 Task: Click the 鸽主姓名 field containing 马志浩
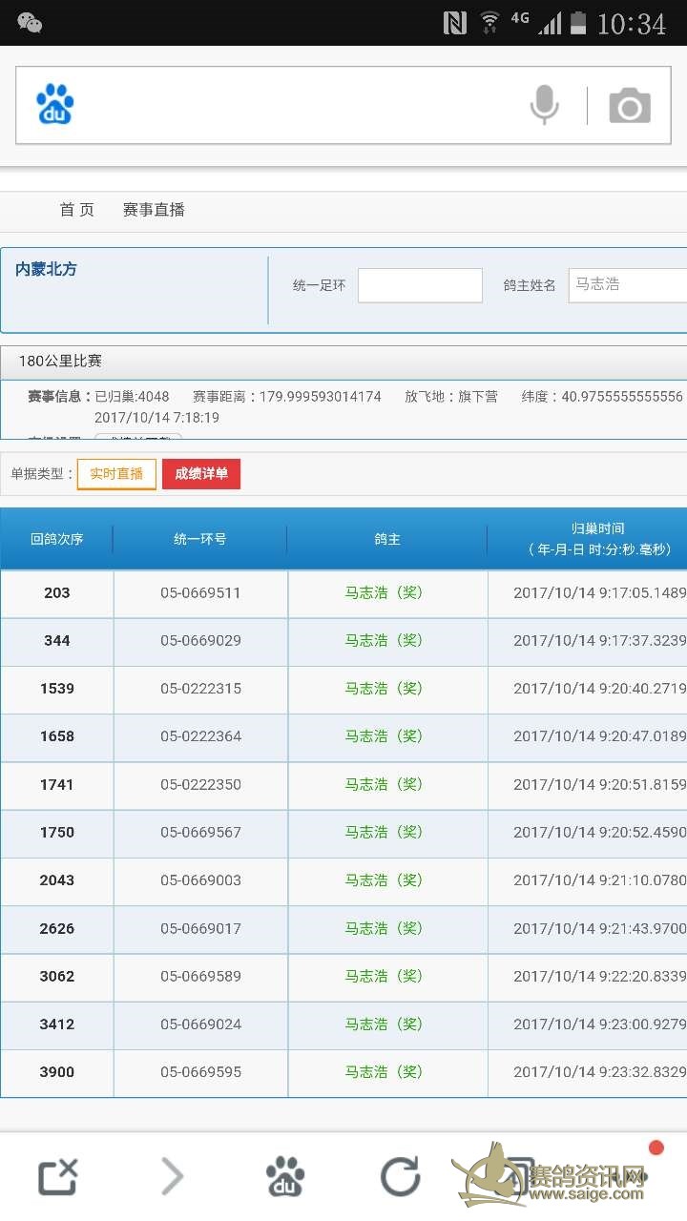pos(628,285)
